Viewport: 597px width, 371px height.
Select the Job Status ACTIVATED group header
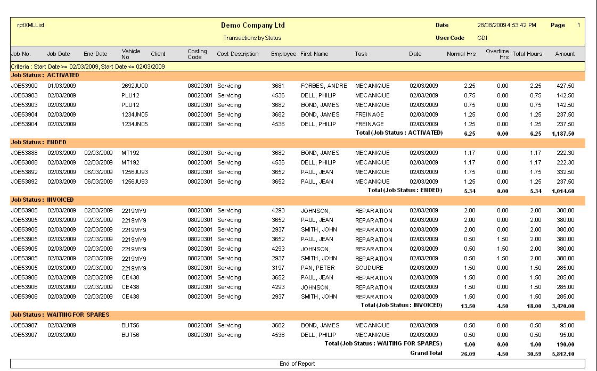[45, 76]
